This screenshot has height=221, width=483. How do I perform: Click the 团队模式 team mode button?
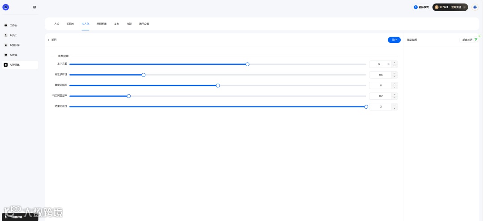421,7
